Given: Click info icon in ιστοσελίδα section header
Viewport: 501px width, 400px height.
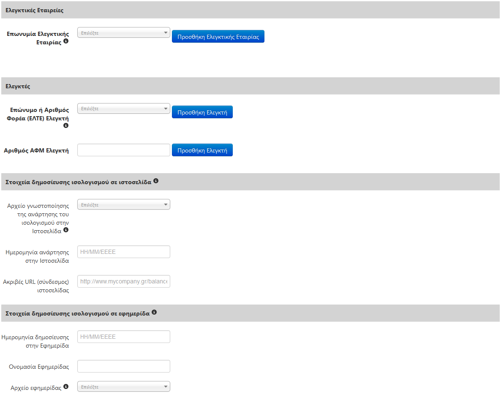Looking at the screenshot, I should coord(156,181).
